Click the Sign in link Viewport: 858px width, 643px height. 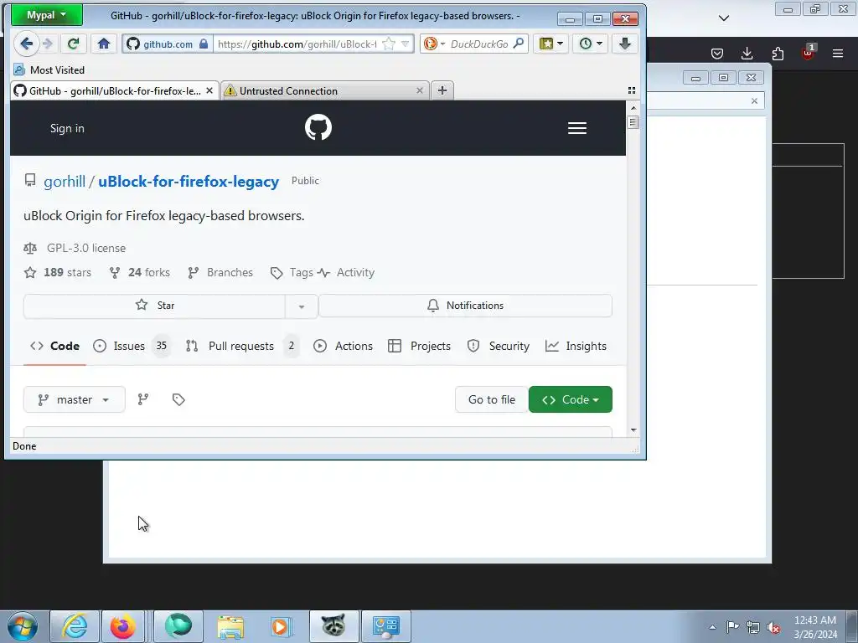click(x=67, y=128)
